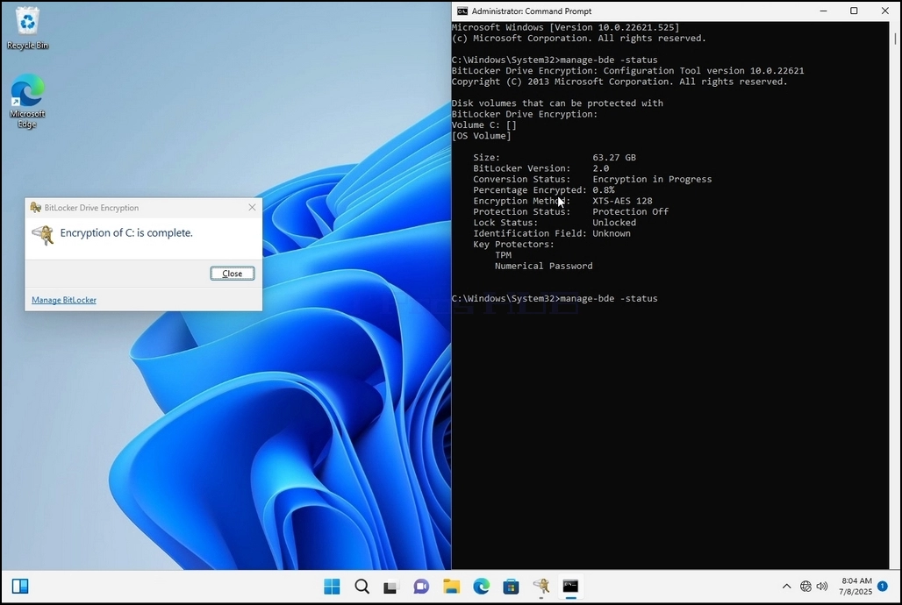Viewport: 902px width, 605px height.
Task: Open the Chat app on the taskbar
Action: point(421,586)
